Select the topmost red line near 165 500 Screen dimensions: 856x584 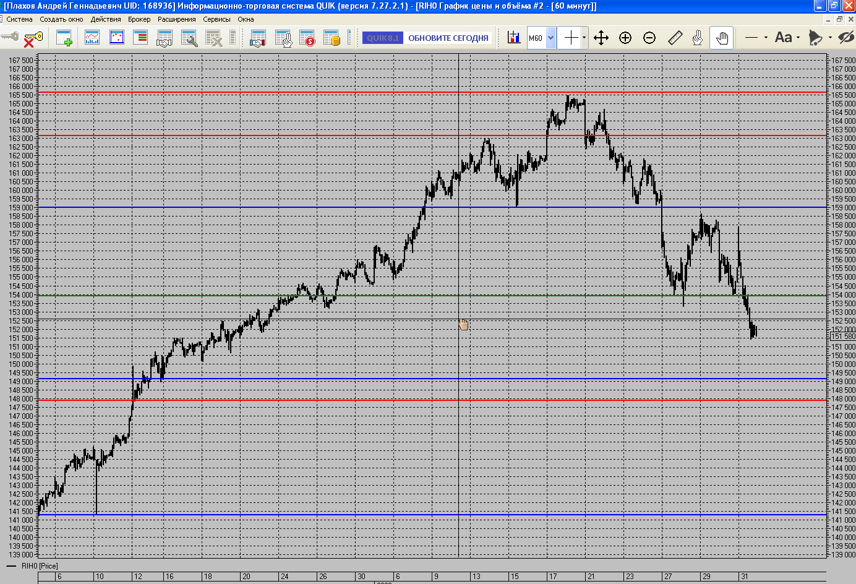pyautogui.click(x=432, y=92)
